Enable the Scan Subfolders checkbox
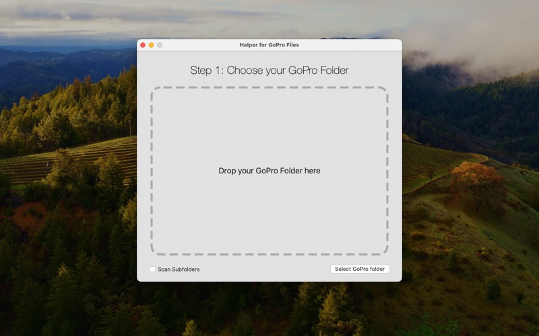Screen dimensions: 539x336 click(x=153, y=269)
